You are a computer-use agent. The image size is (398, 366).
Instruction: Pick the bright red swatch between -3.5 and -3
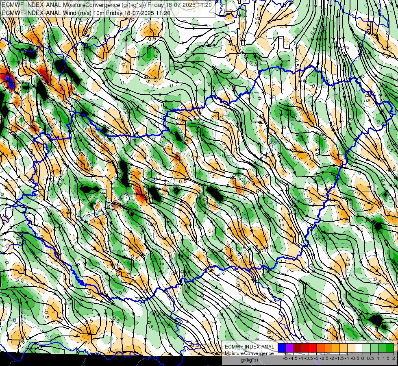point(313,348)
